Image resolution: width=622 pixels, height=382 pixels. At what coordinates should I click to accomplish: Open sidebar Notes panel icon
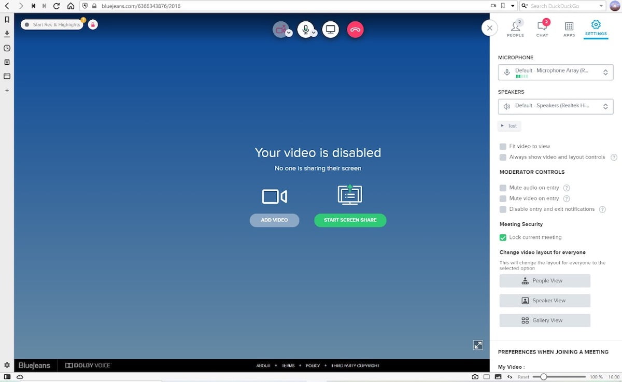coord(7,62)
